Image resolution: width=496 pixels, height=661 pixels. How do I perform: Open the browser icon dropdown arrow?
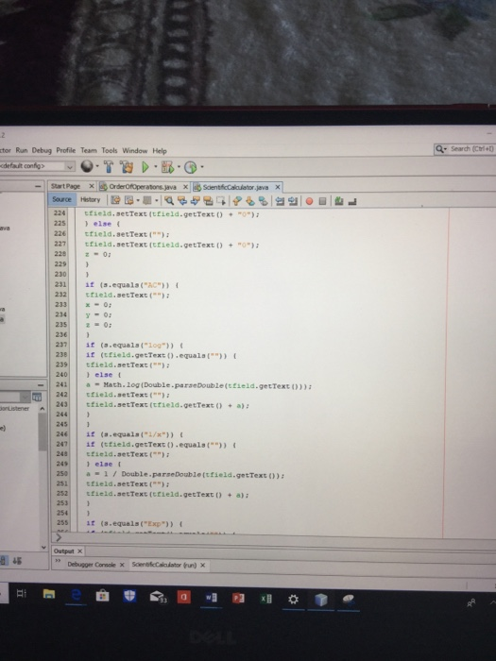click(x=97, y=166)
